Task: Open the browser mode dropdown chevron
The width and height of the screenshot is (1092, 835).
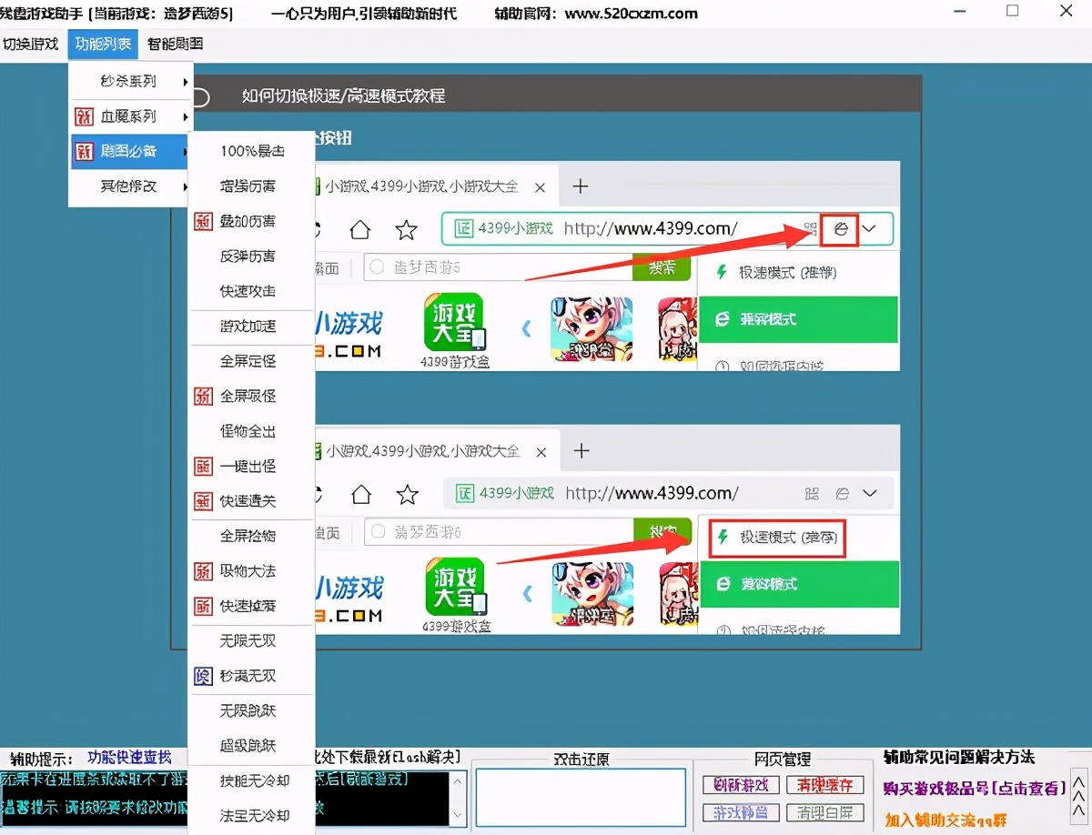Action: pyautogui.click(x=871, y=229)
